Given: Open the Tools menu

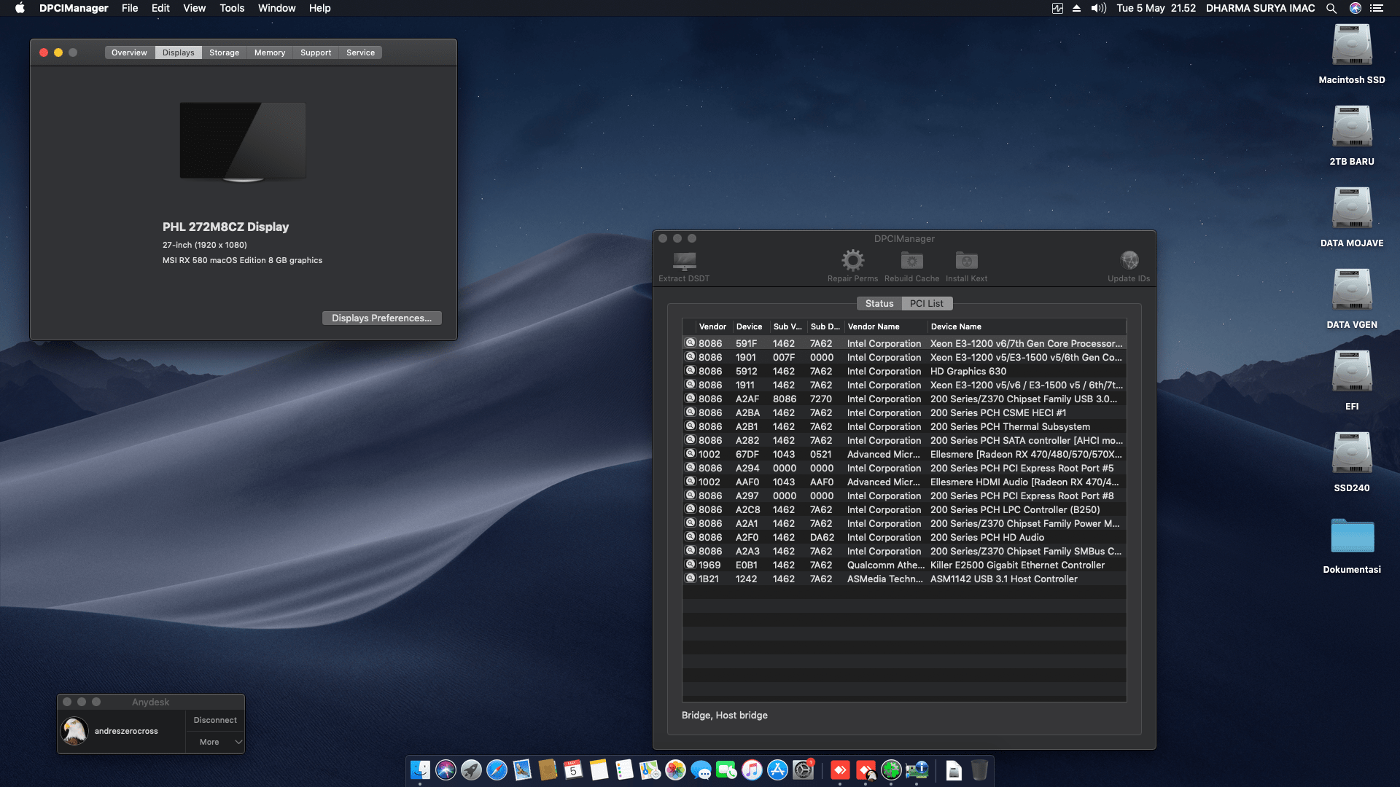Looking at the screenshot, I should click(232, 8).
